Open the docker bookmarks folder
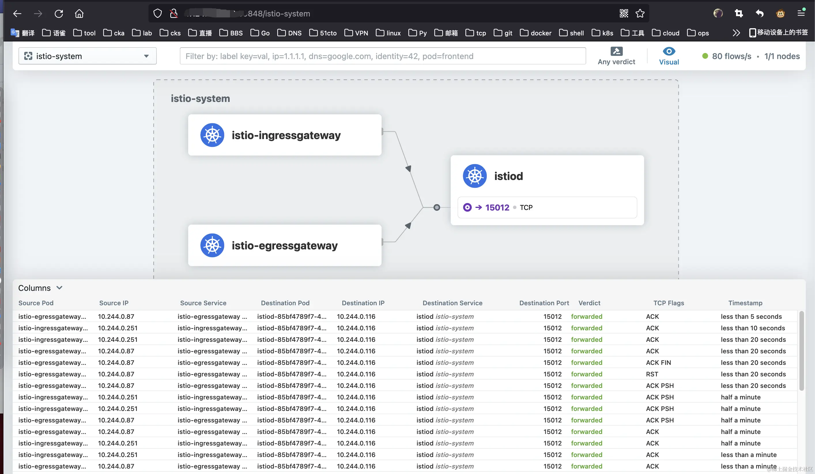This screenshot has width=815, height=474. (x=535, y=33)
